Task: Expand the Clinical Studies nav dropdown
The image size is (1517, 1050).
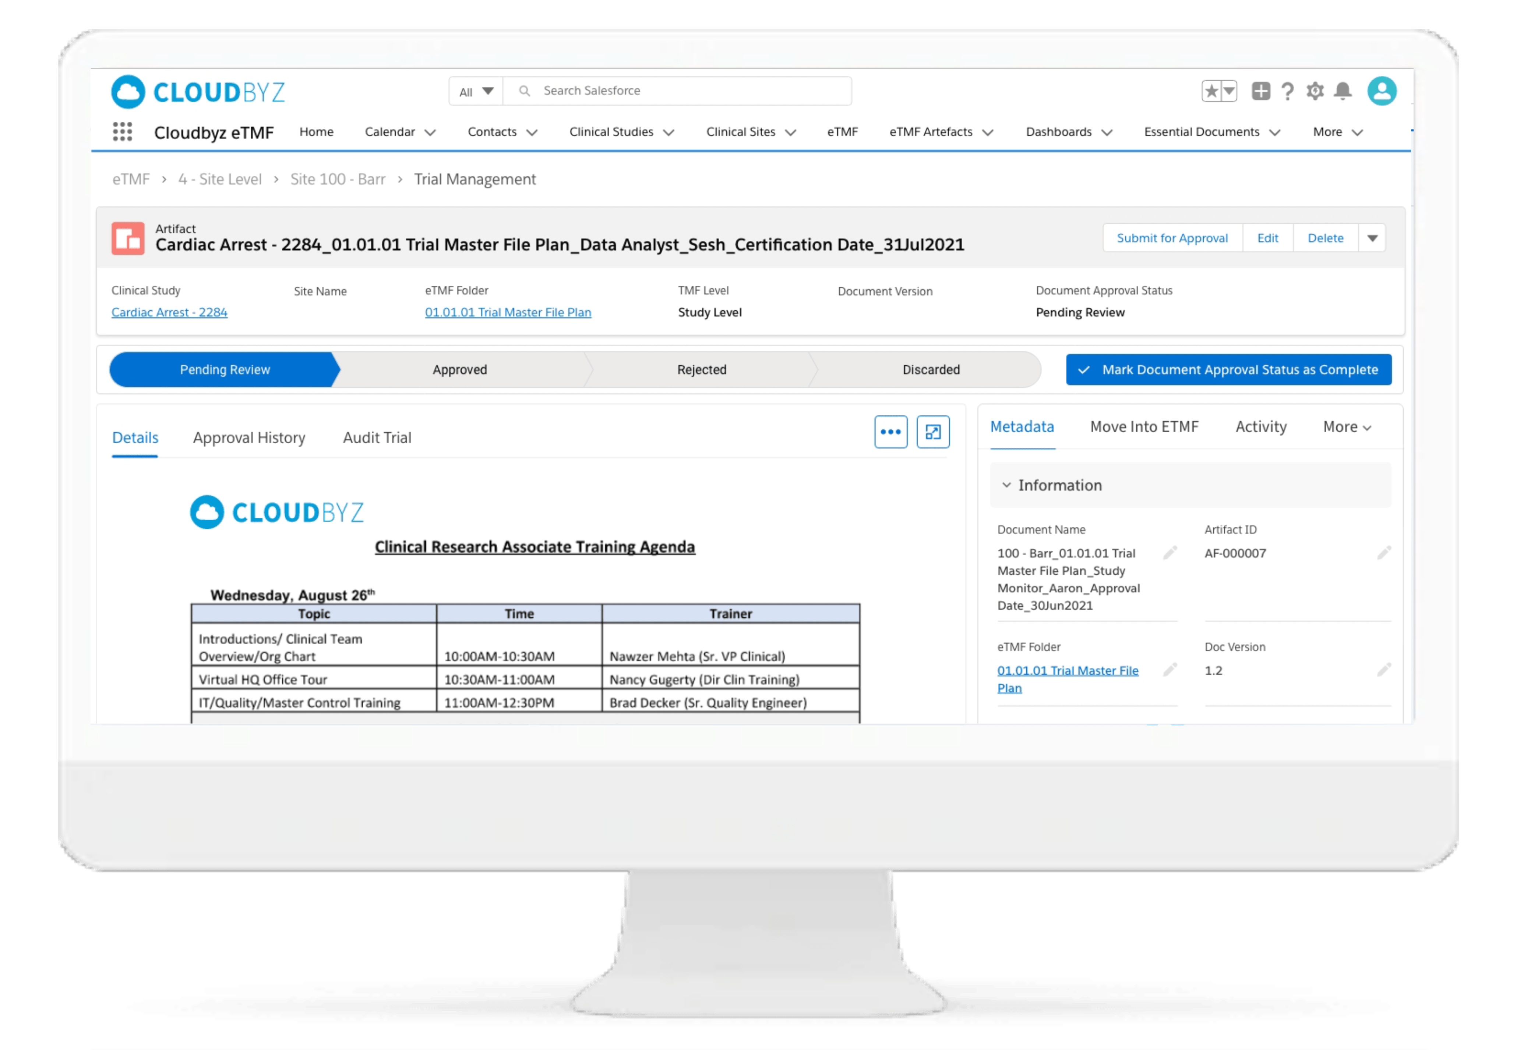Action: coord(668,132)
